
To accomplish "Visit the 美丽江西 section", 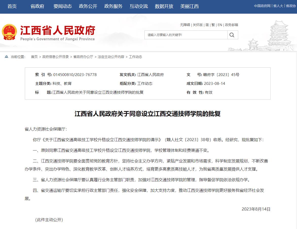I will pyautogui.click(x=189, y=6).
